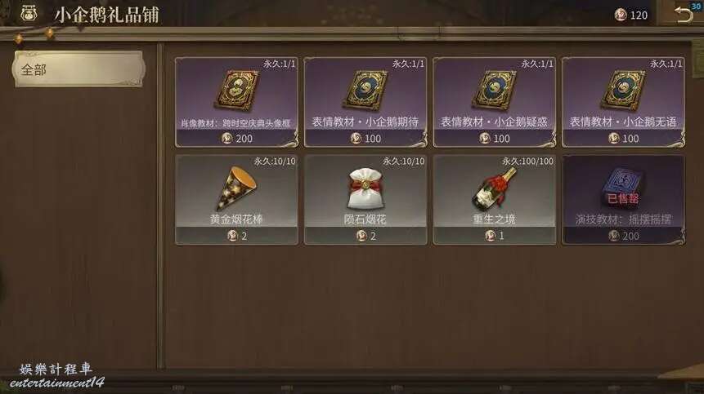Click the 100 price under 小企鹅期待
Image resolution: width=704 pixels, height=394 pixels.
pyautogui.click(x=366, y=139)
